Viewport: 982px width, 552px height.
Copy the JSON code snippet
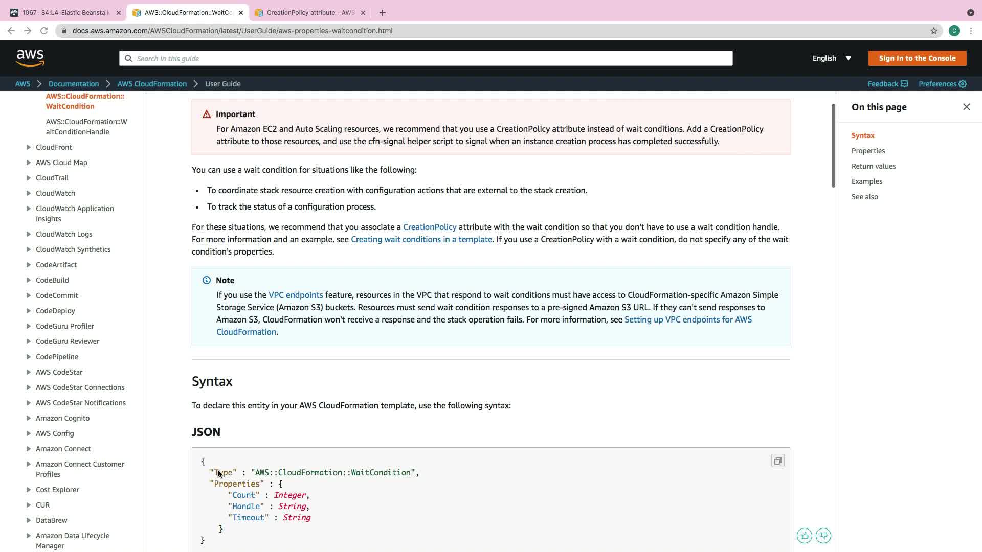point(777,461)
